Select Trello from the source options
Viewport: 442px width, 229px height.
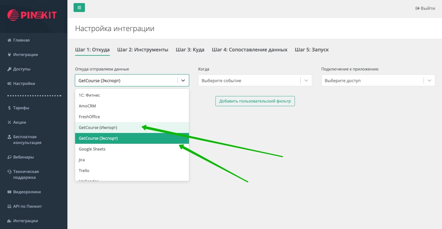(84, 171)
